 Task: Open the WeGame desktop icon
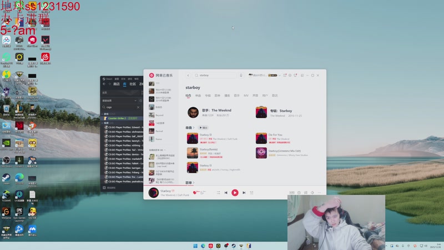6,213
